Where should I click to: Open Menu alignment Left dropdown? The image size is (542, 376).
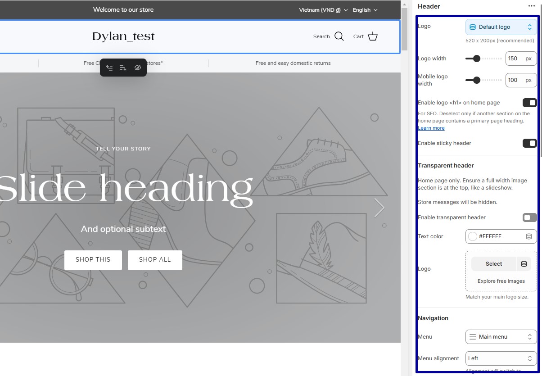click(501, 358)
